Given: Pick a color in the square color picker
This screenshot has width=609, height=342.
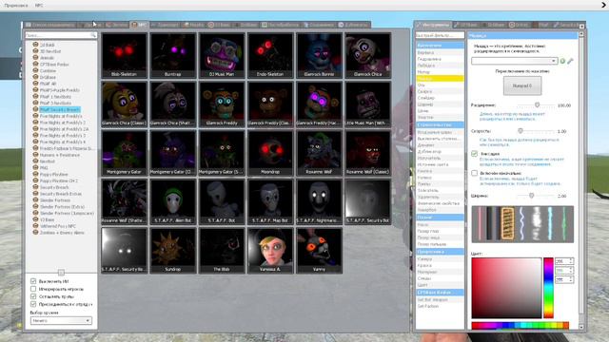Looking at the screenshot, I should click(x=506, y=288).
